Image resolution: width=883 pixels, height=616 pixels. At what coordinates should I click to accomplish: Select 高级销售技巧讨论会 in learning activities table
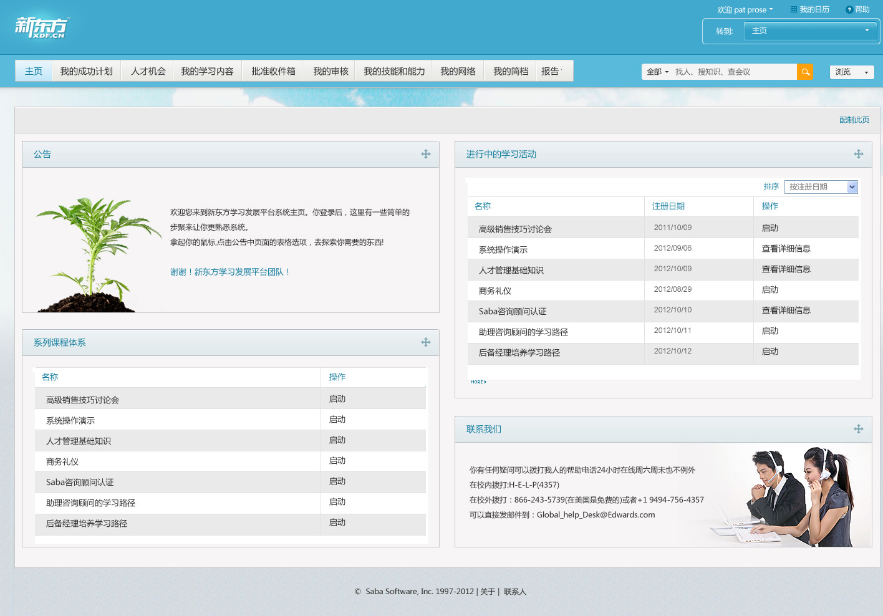pos(515,229)
